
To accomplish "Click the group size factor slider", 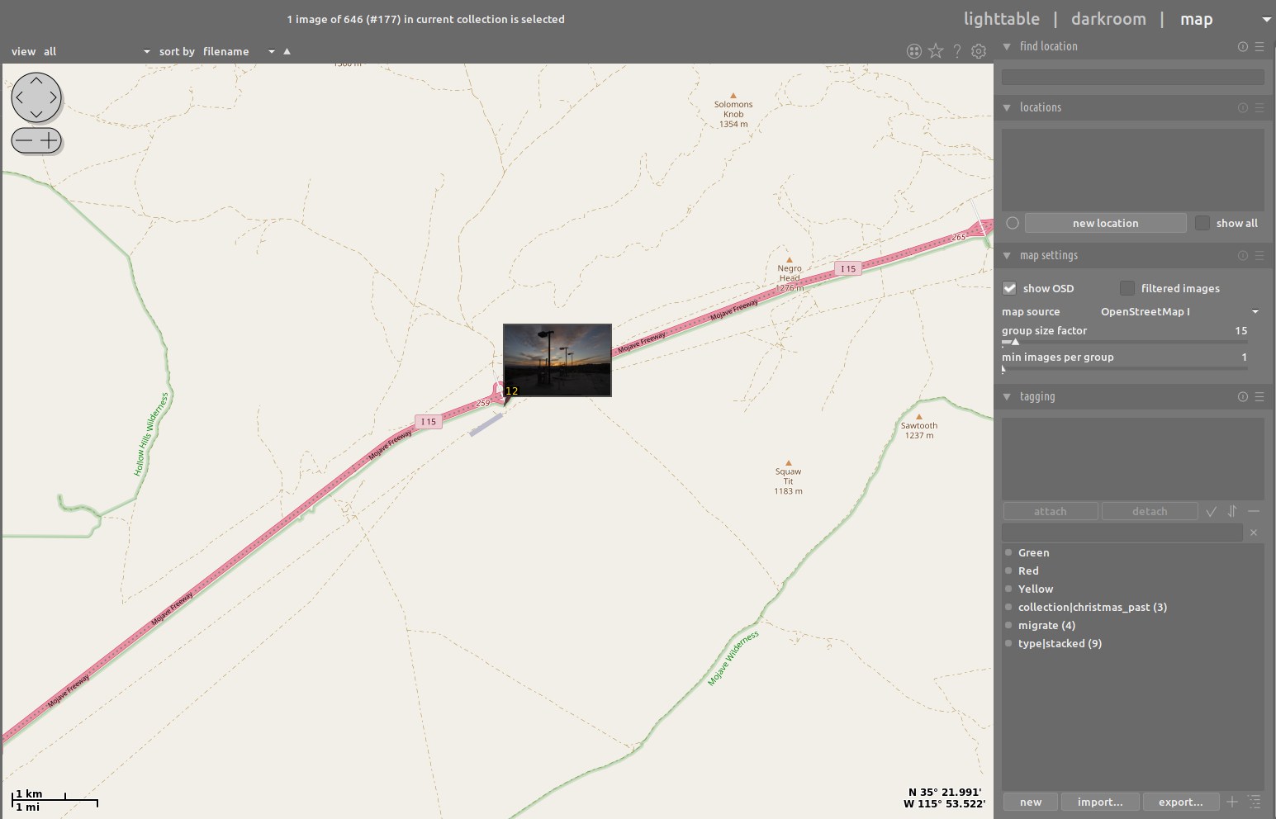I will (x=1124, y=341).
